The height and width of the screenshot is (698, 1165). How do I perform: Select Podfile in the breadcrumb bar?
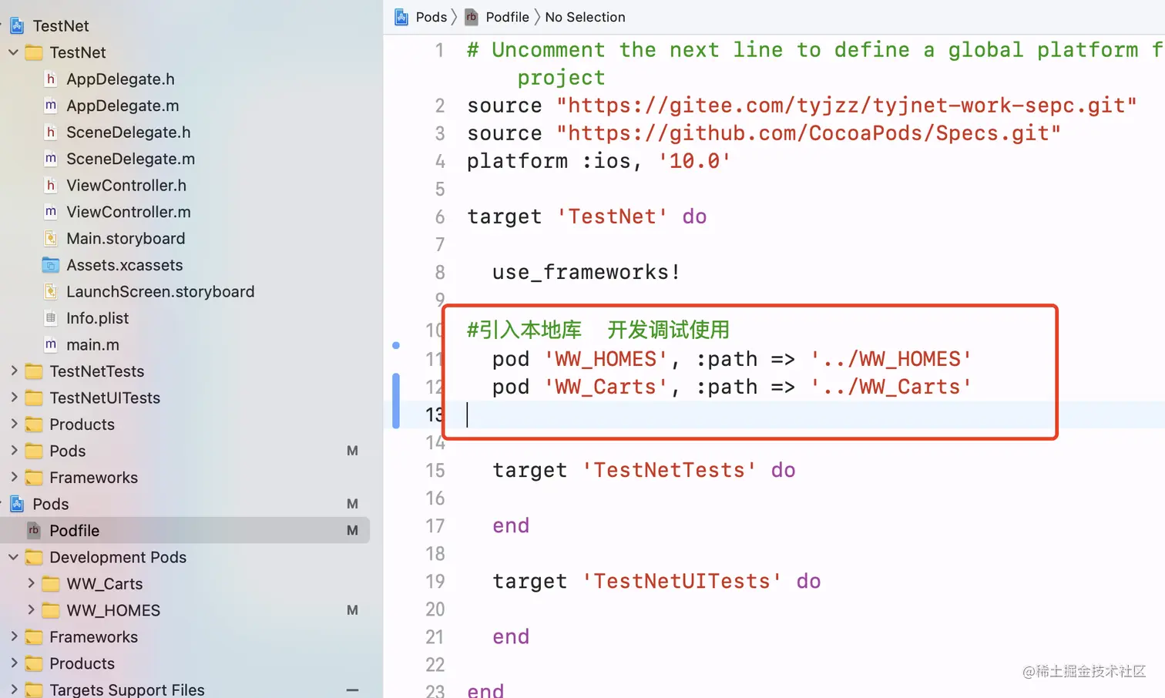507,17
